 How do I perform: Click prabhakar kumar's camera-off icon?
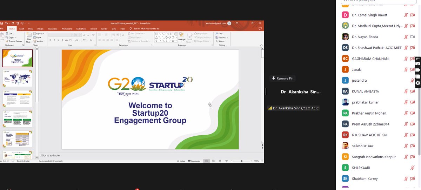pos(413,102)
